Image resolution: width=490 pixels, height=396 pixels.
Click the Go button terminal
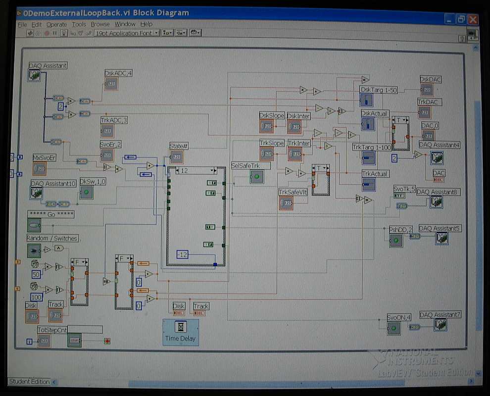[x=34, y=225]
